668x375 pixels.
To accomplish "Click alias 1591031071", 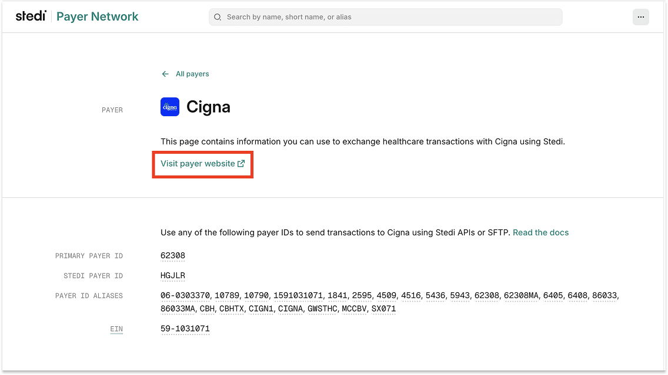I will [x=298, y=296].
